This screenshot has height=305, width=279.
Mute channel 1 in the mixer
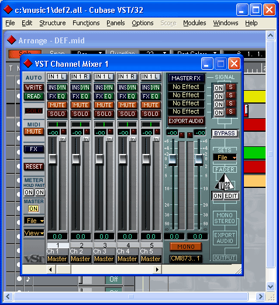[x=57, y=105]
